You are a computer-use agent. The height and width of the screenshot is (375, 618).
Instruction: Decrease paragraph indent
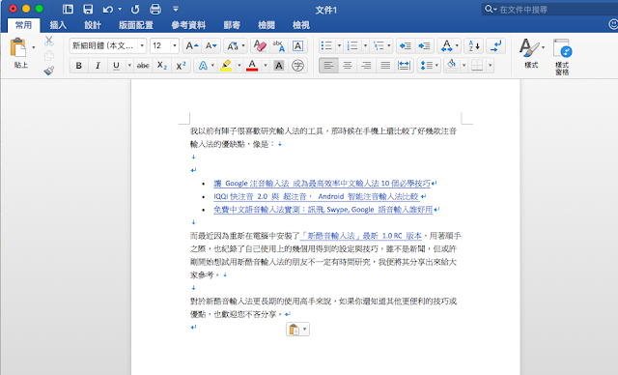pyautogui.click(x=406, y=46)
